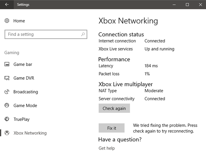
Task: Close the Settings window
Action: click(201, 4)
